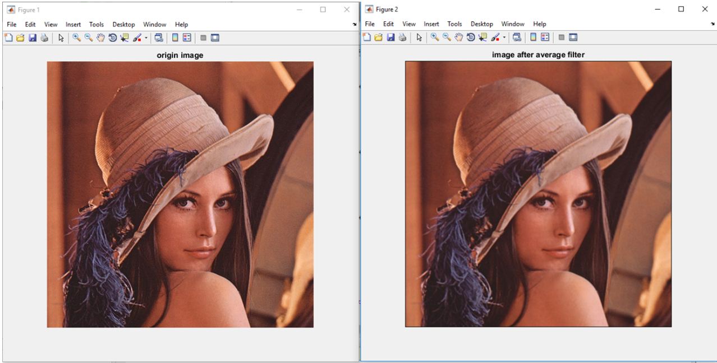Screen dimensions: 717x363
Task: Click Hide Plot Tools icon in Figure 2
Action: 561,38
